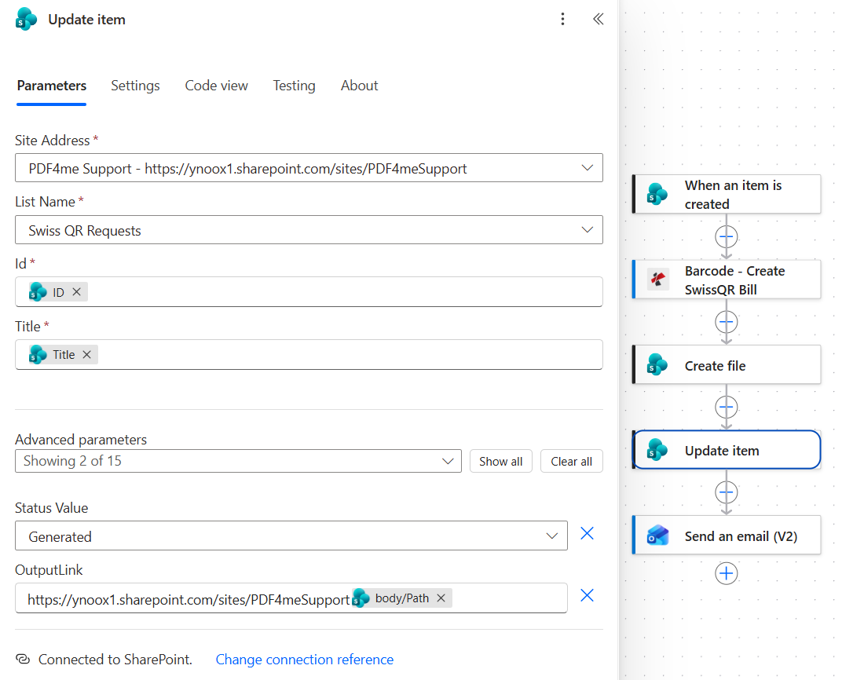This screenshot has height=680, width=842.
Task: Insert step after Update item node
Action: pyautogui.click(x=726, y=492)
